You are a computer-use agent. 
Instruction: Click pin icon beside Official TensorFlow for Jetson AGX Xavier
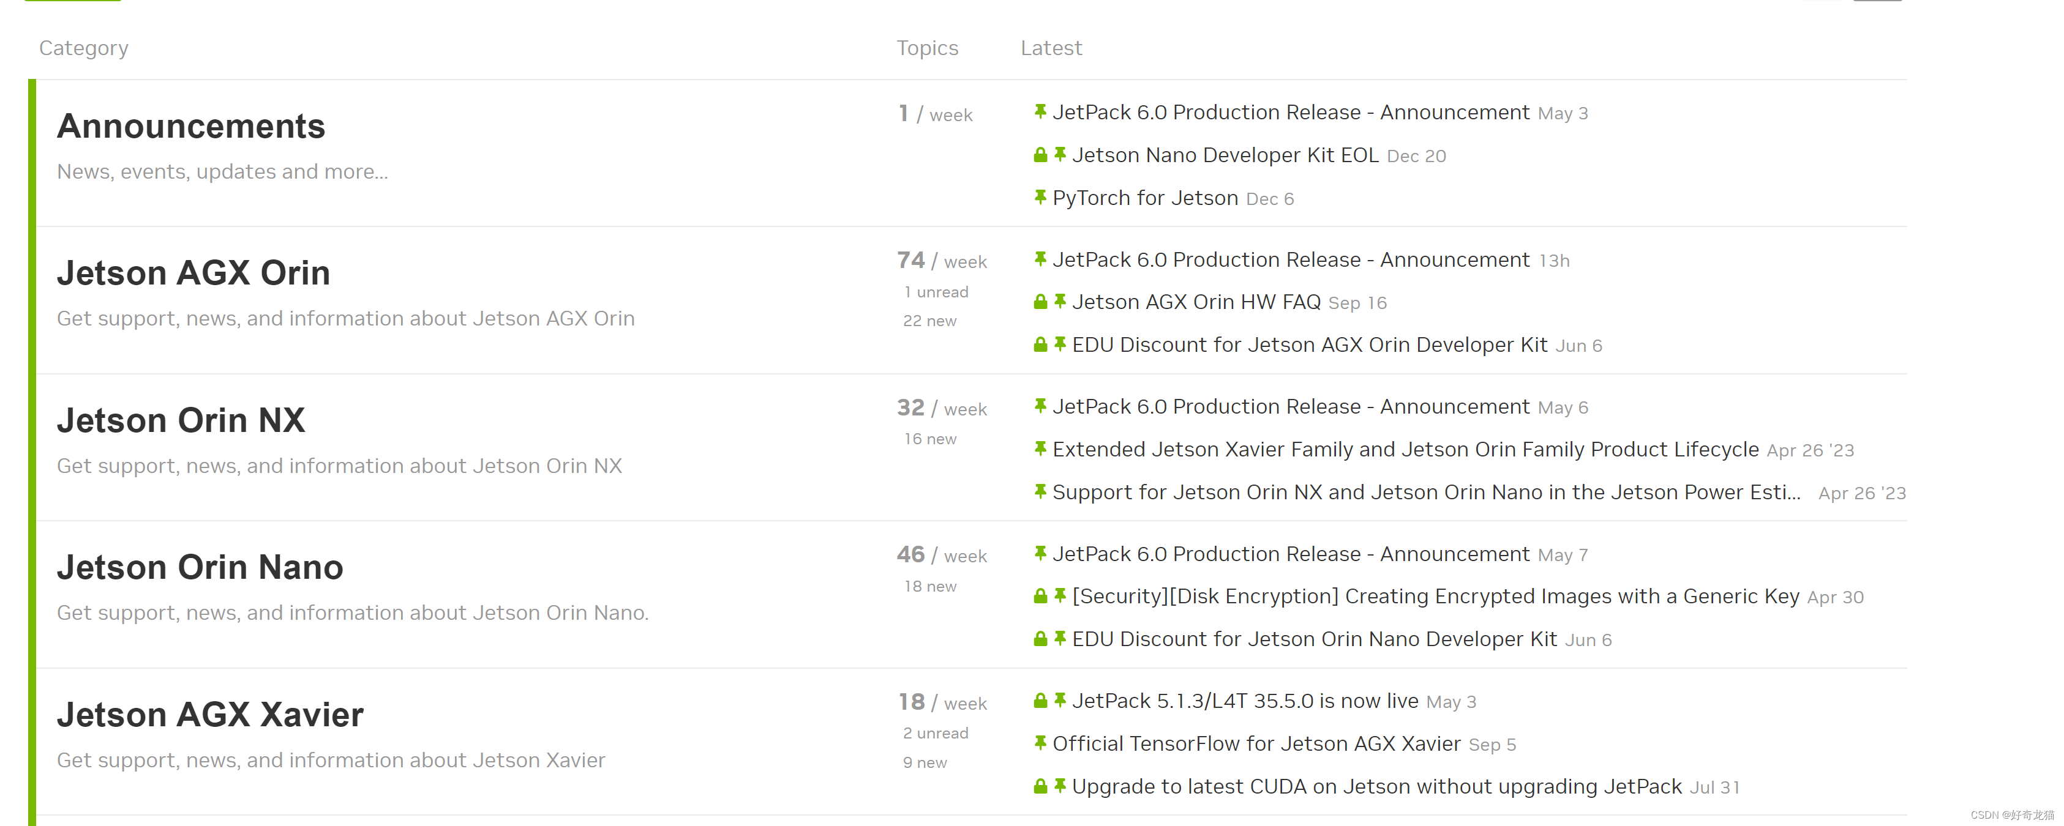click(1040, 743)
